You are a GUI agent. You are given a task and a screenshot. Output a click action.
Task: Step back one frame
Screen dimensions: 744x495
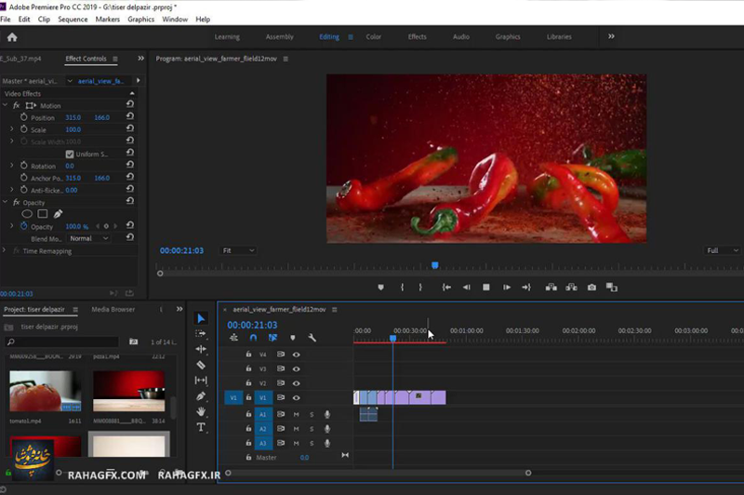[x=467, y=288]
